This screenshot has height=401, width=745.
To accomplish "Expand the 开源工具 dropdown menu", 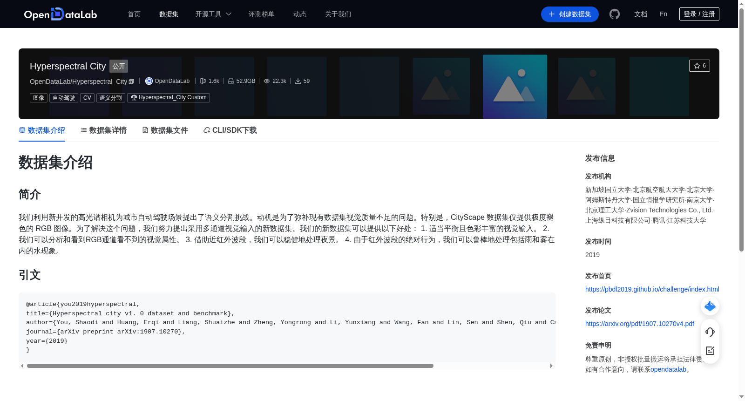I will pos(213,14).
